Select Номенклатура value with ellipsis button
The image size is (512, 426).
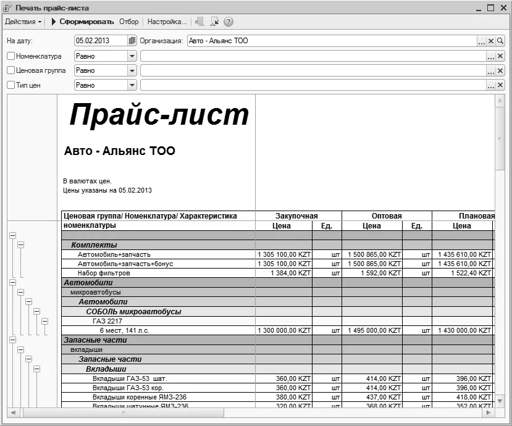click(x=491, y=56)
